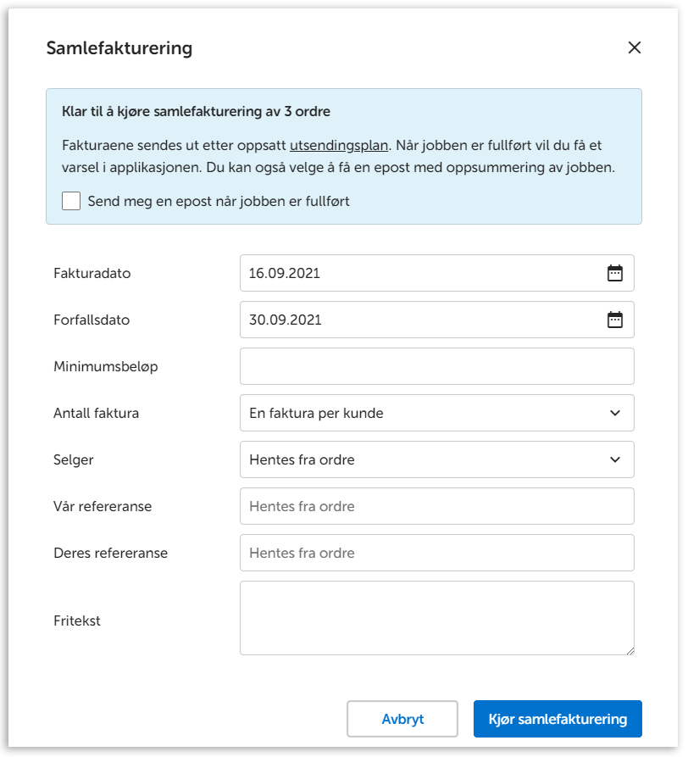
Task: Close the Samlefakturering dialog with the X
Action: click(x=634, y=48)
